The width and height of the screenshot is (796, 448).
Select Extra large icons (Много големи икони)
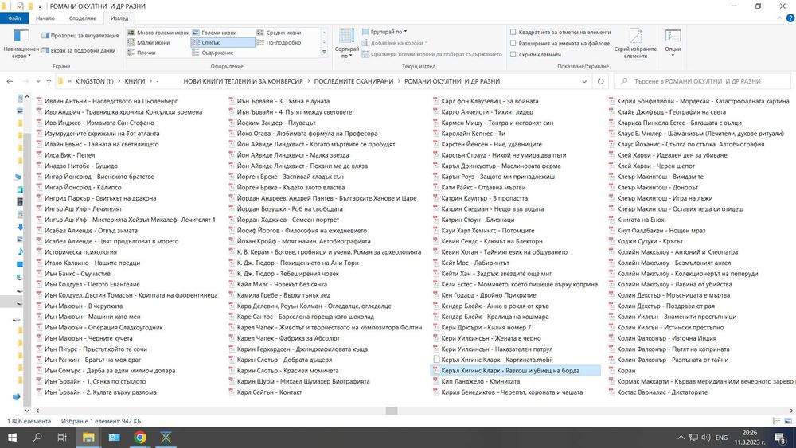point(158,33)
